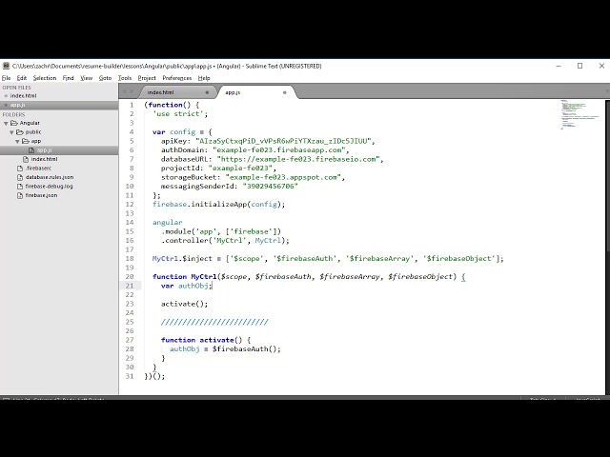Collapse the app folder arrow
Image resolution: width=610 pixels, height=457 pixels.
[x=17, y=142]
